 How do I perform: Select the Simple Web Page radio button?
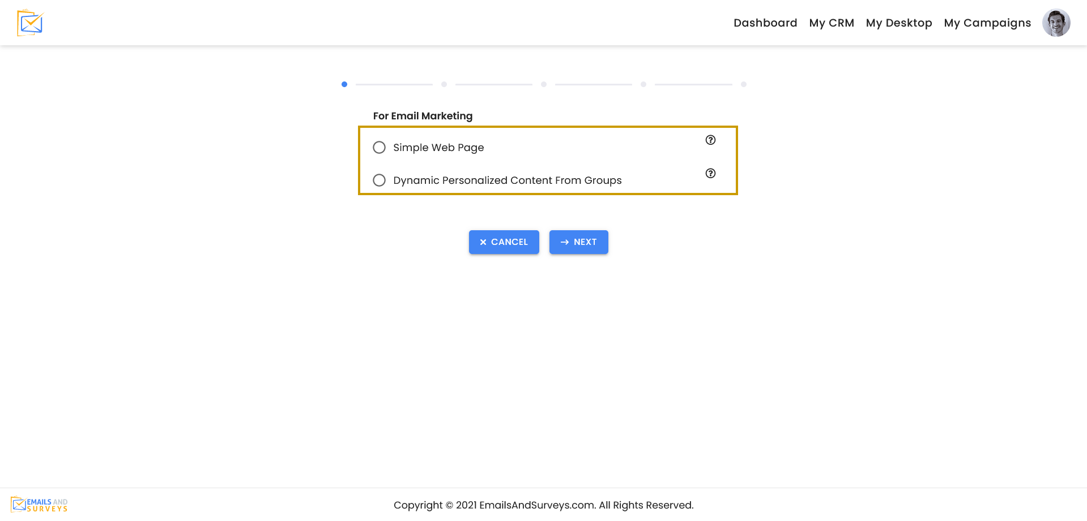379,148
